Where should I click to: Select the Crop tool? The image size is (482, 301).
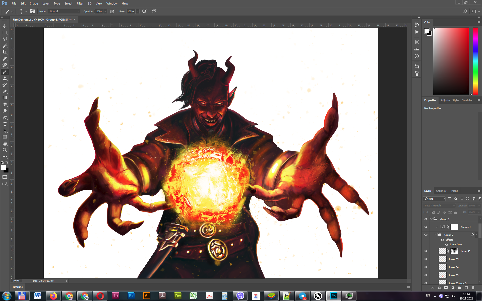[x=5, y=52]
